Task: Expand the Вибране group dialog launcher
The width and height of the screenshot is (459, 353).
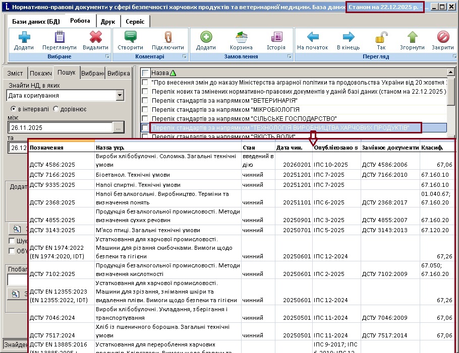Action: 107,57
